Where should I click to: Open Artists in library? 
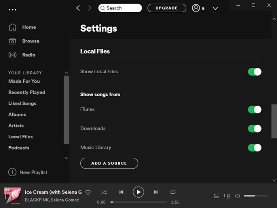tap(16, 126)
